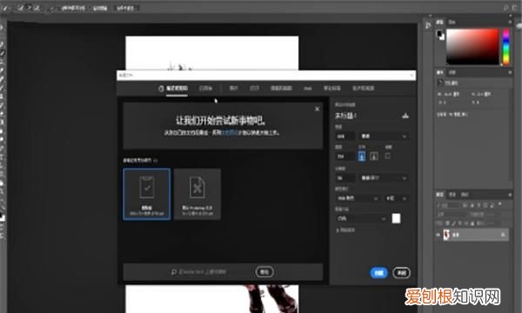Click the search icon in Photoshop's top-right corner
Viewport: 522px width, 313px height.
(505, 8)
